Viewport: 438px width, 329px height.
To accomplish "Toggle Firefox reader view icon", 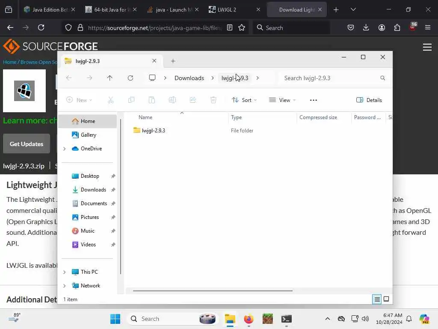I will [230, 27].
